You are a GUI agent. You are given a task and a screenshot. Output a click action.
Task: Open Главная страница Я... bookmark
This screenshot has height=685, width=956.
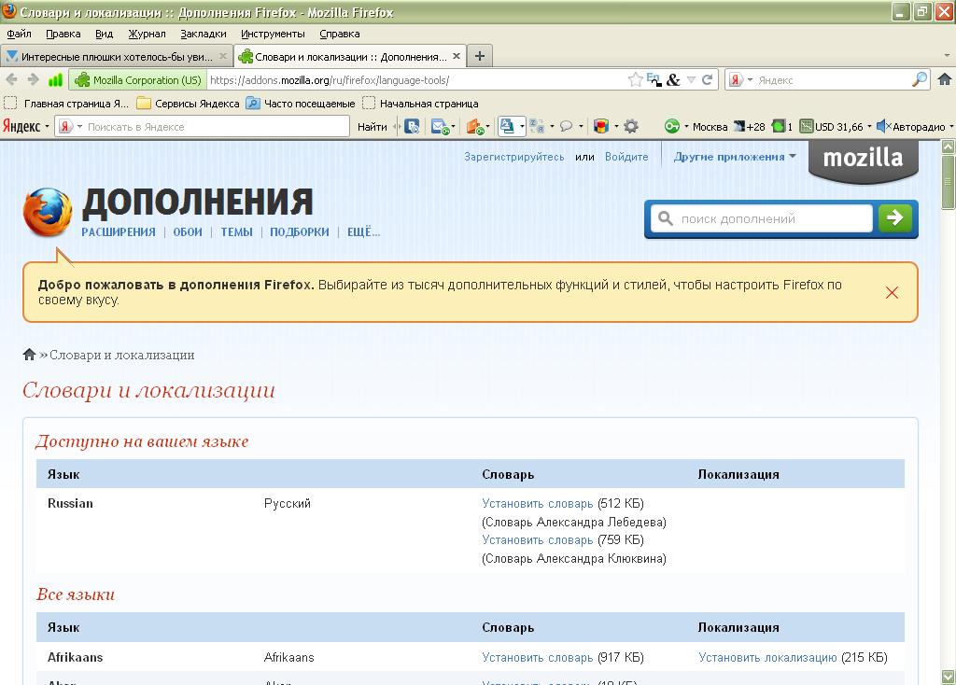click(x=66, y=104)
